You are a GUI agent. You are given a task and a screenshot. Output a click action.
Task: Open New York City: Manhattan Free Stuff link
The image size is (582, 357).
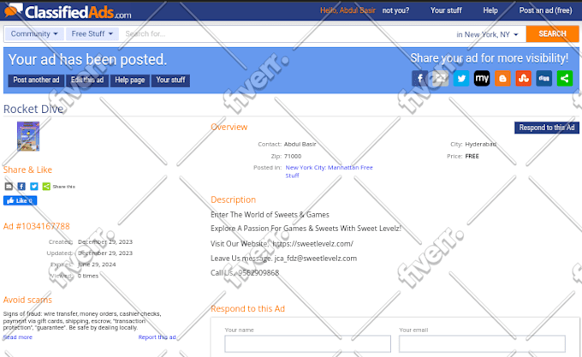click(329, 171)
